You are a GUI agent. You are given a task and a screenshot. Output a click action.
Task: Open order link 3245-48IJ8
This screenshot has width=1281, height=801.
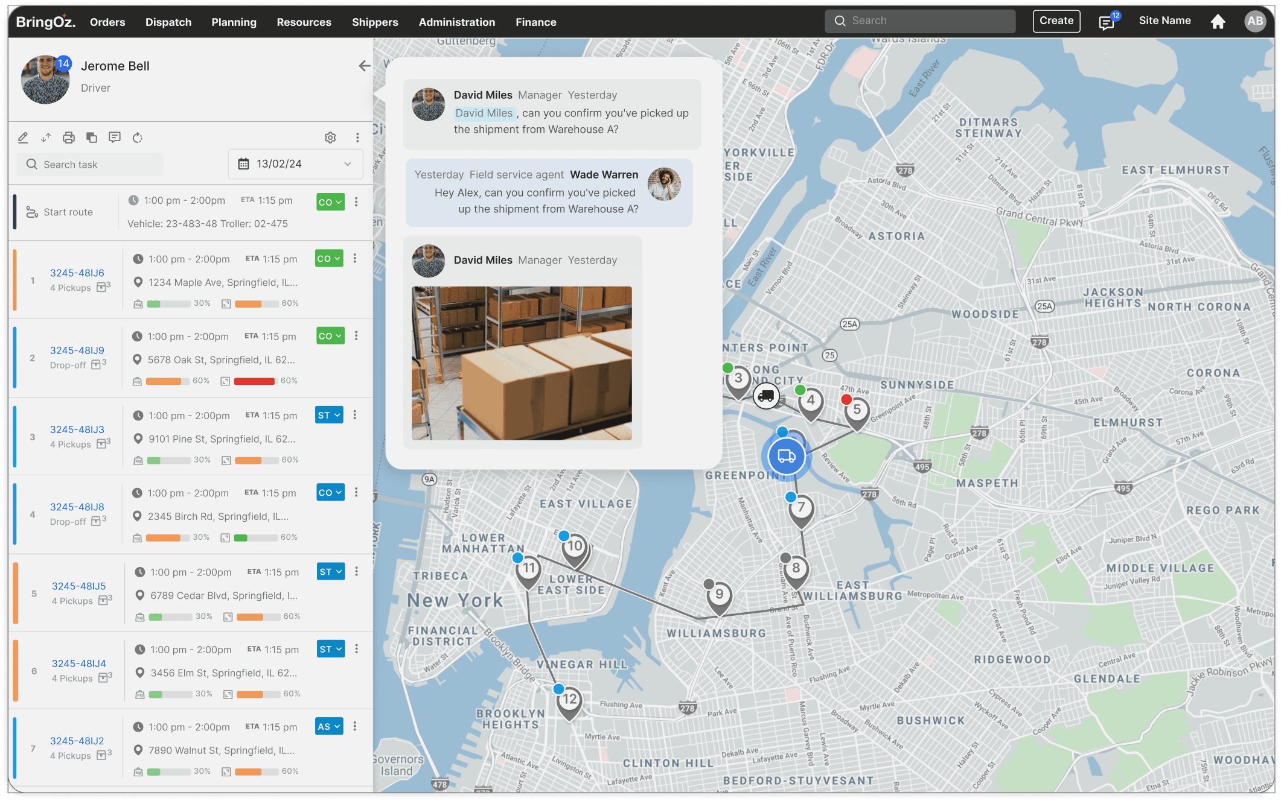[77, 507]
